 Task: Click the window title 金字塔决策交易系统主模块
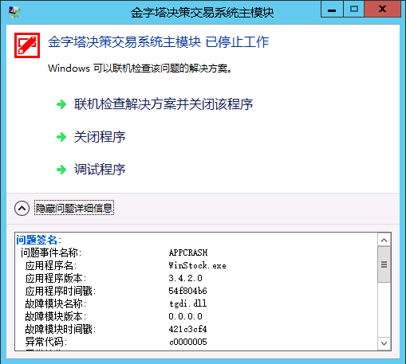tap(202, 13)
